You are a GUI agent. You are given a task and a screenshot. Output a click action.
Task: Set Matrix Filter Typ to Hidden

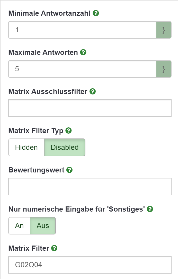26,147
